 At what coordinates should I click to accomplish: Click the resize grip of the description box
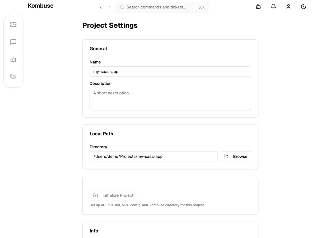(x=250, y=108)
